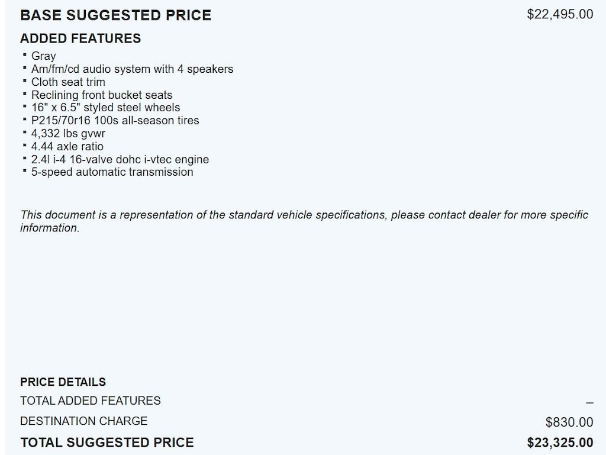The image size is (606, 455).
Task: Click the italic standard specifications disclaimer text
Action: click(x=304, y=215)
